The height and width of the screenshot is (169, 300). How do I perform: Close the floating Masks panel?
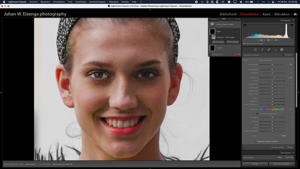point(240,19)
